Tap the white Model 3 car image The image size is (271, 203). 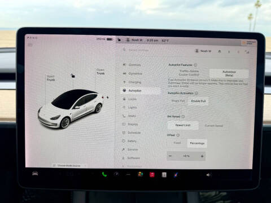tap(71, 109)
